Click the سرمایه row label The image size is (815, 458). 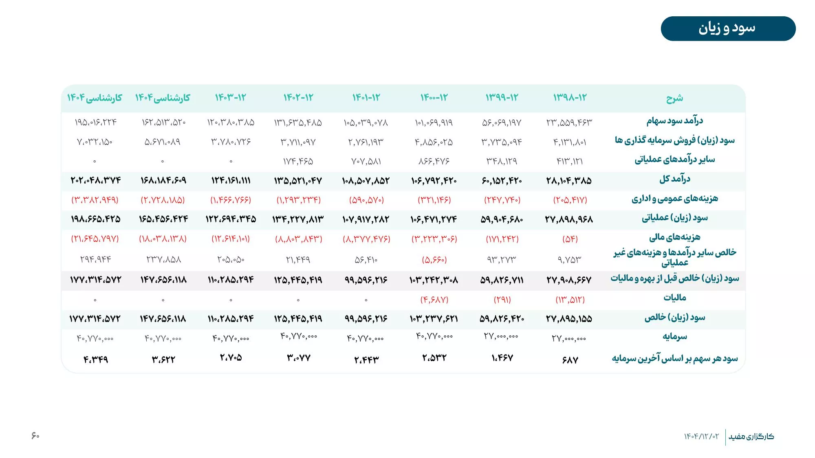pyautogui.click(x=674, y=337)
